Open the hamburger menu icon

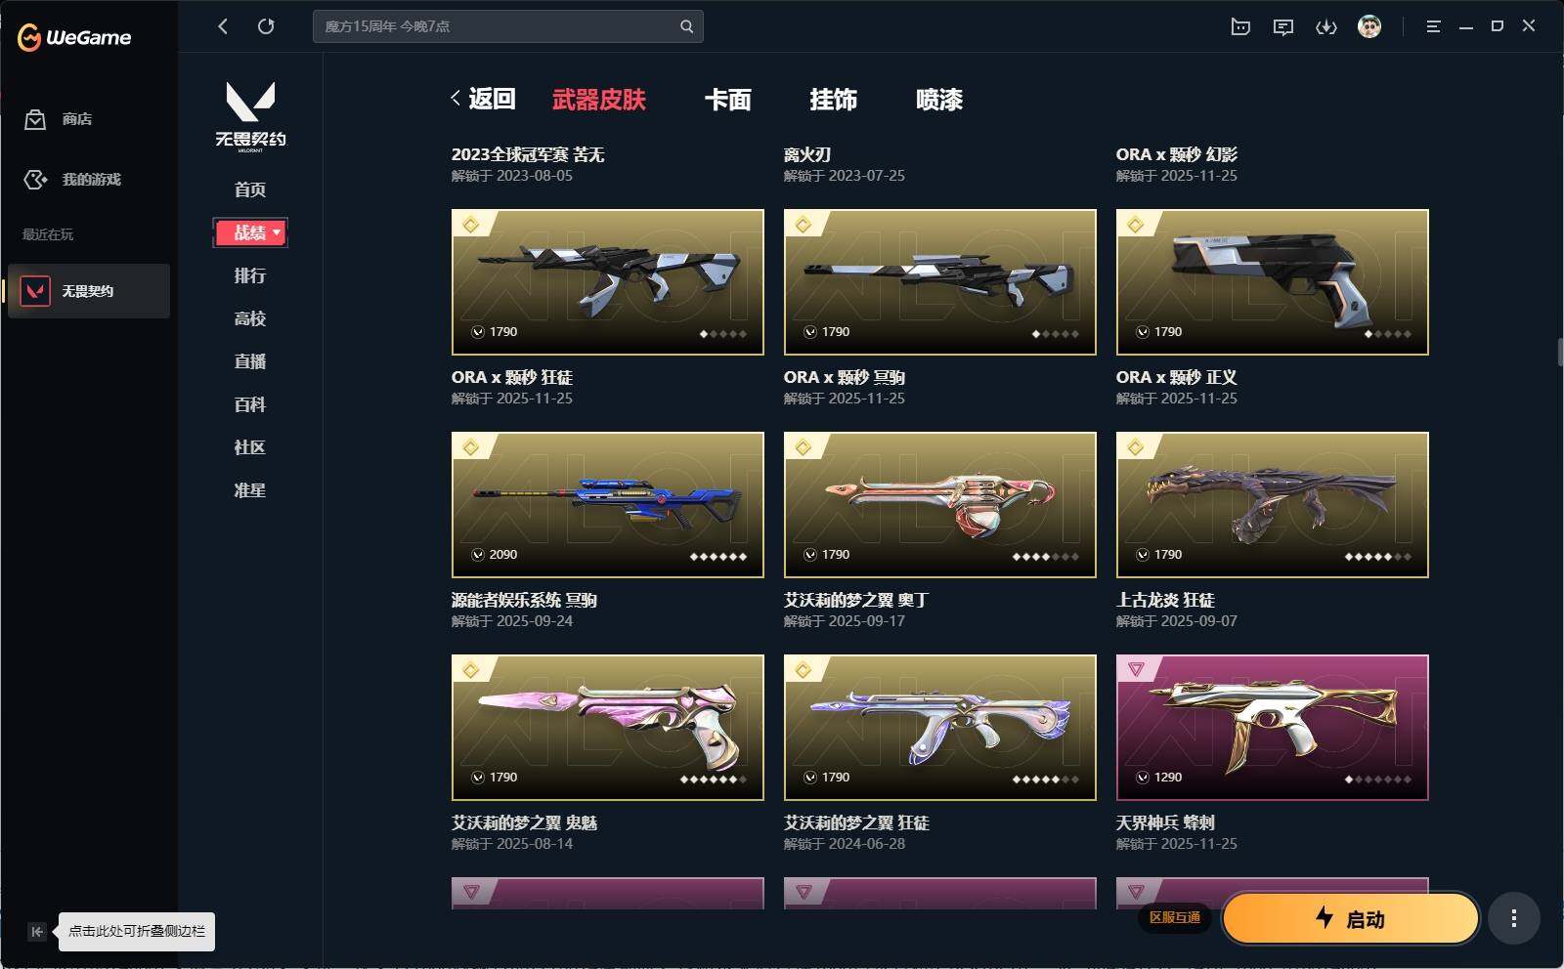tap(1433, 26)
